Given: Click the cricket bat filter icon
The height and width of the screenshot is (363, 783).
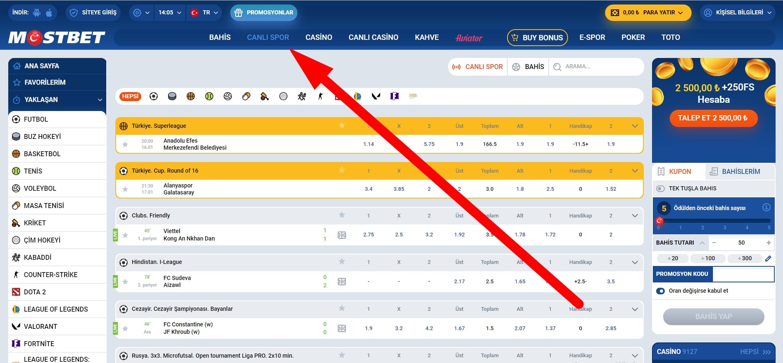Looking at the screenshot, I should (x=265, y=96).
